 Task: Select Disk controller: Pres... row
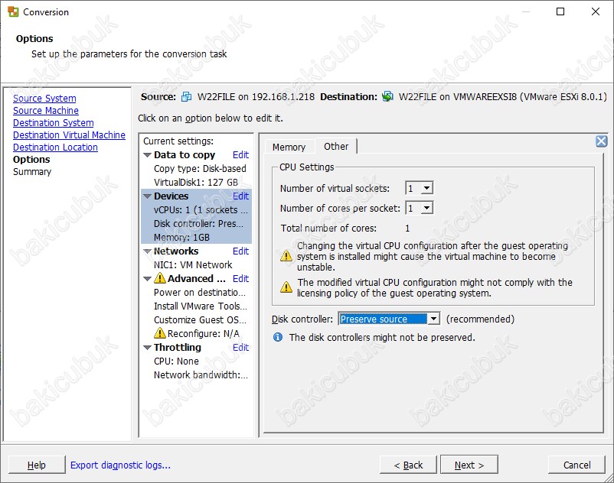pyautogui.click(x=198, y=223)
